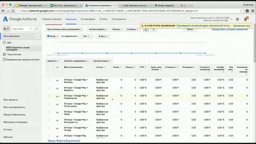Click the download report icon button
The image size is (256, 144).
[x=154, y=30]
